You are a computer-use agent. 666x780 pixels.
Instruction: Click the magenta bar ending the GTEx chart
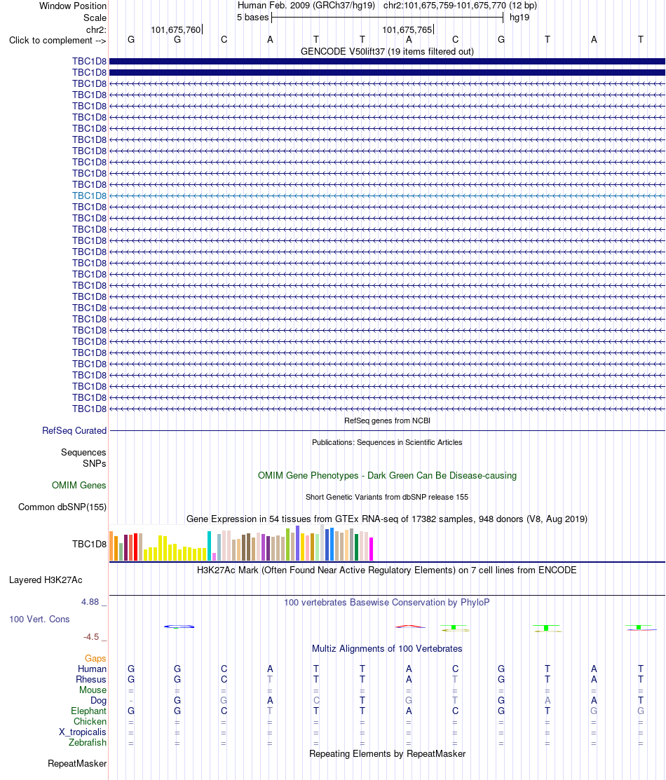point(372,549)
